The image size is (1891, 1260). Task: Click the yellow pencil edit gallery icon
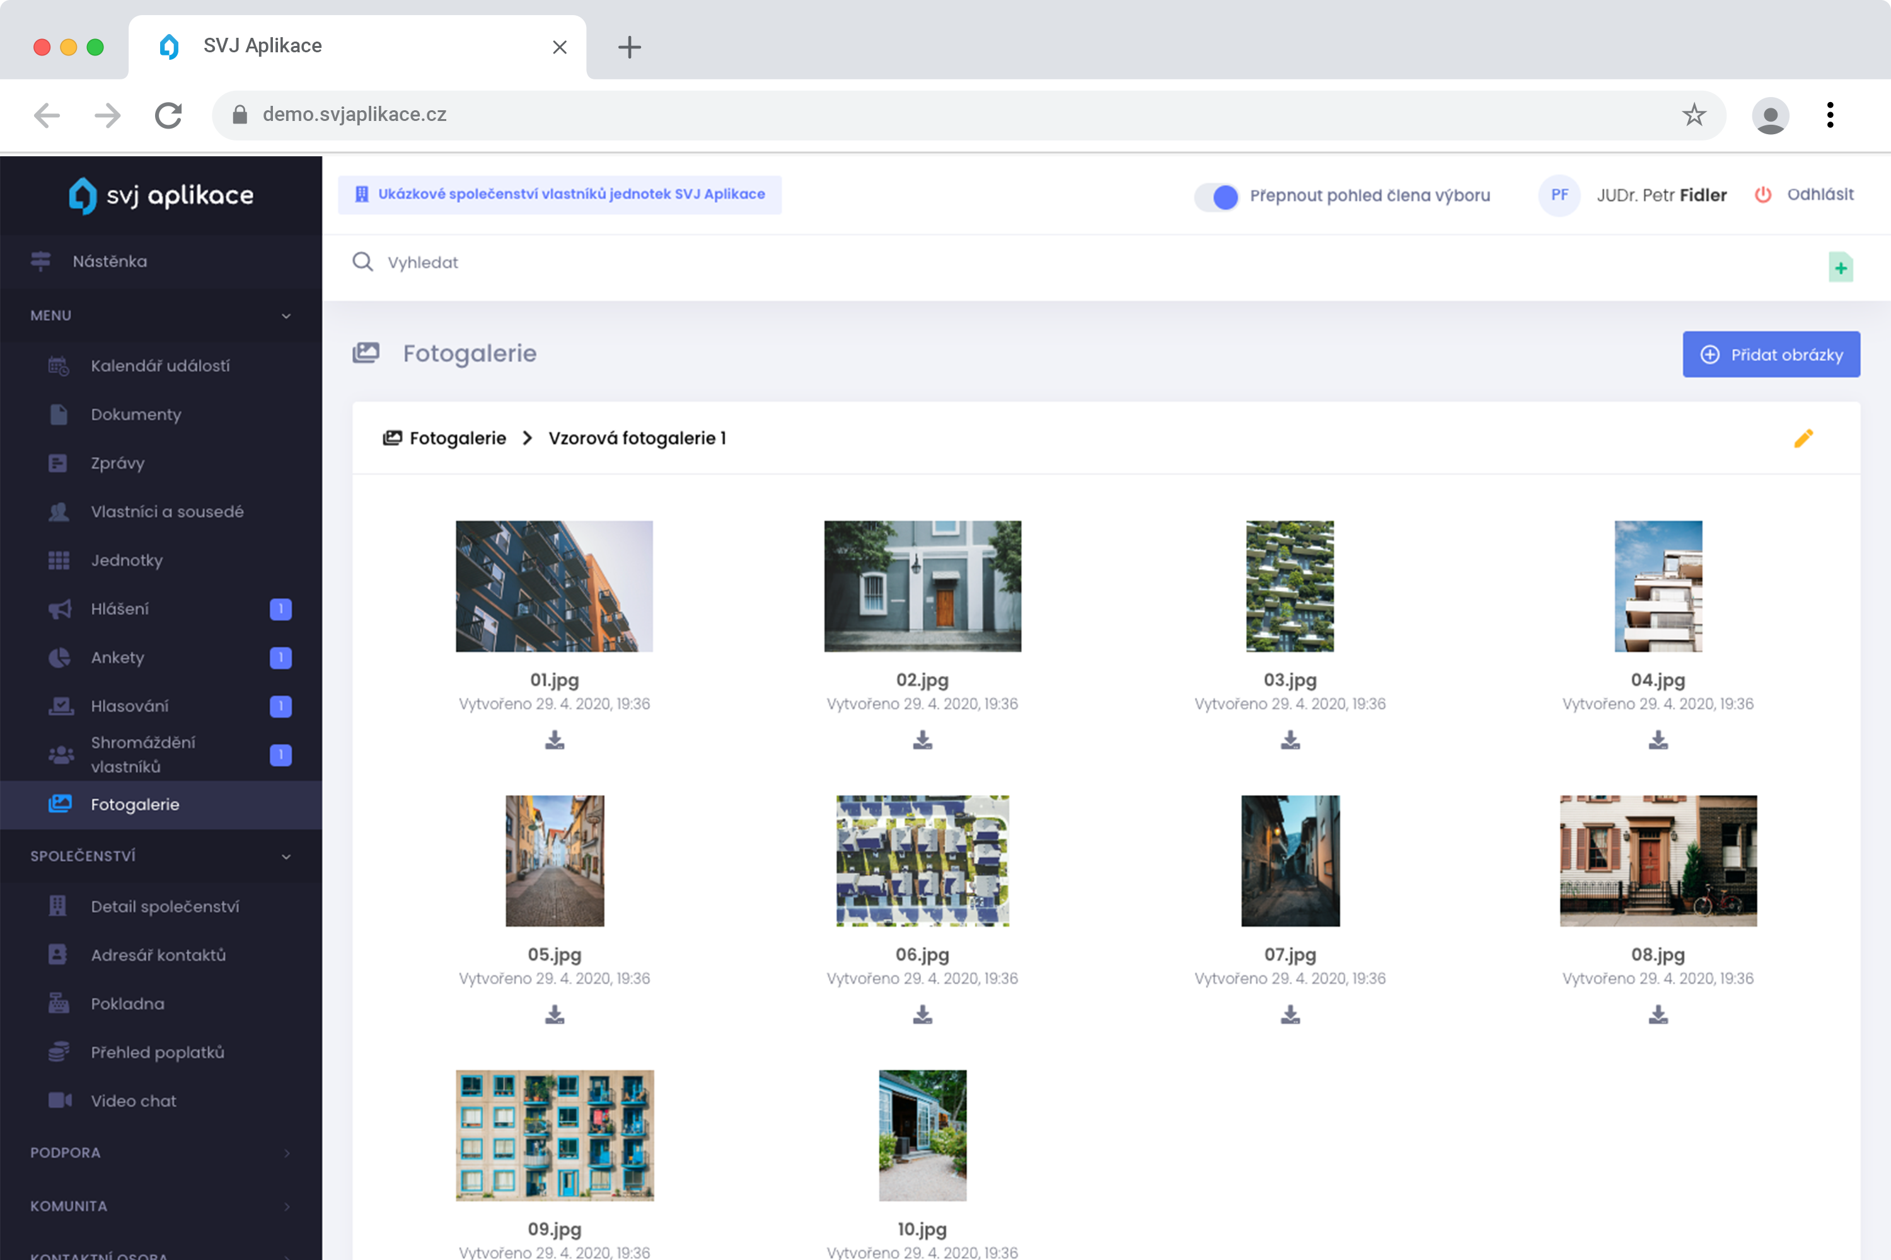pos(1803,438)
